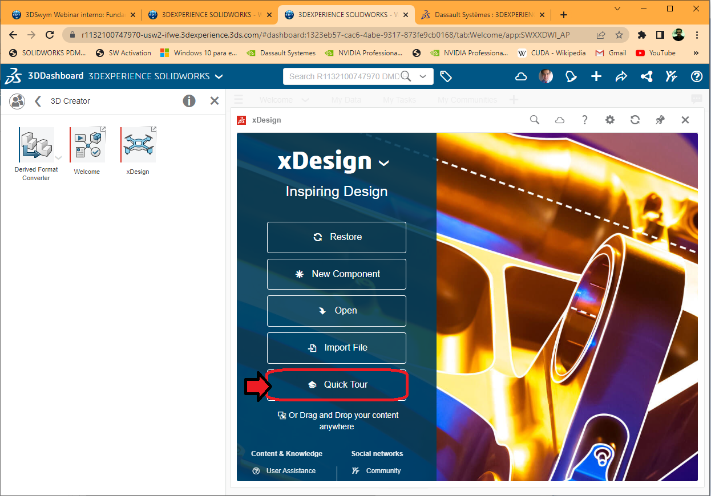The height and width of the screenshot is (496, 711).
Task: Go back from the 3D Creator panel
Action: click(38, 101)
